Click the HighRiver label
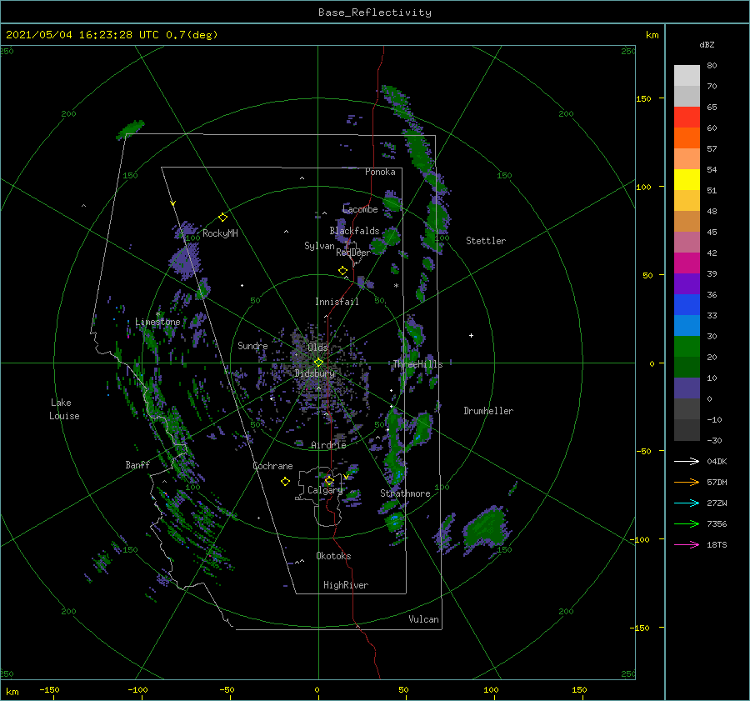The width and height of the screenshot is (750, 701). click(346, 585)
